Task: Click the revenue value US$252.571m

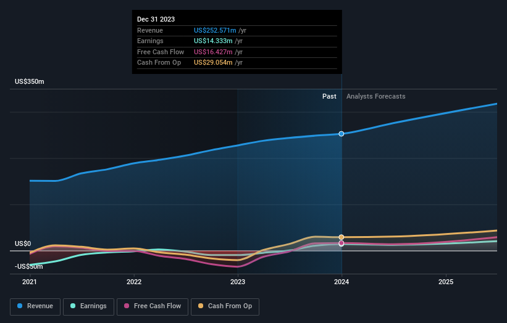Action: 215,30
